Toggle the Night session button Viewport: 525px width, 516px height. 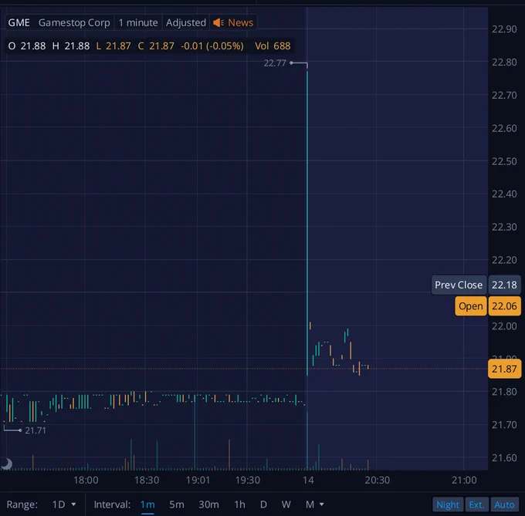448,504
